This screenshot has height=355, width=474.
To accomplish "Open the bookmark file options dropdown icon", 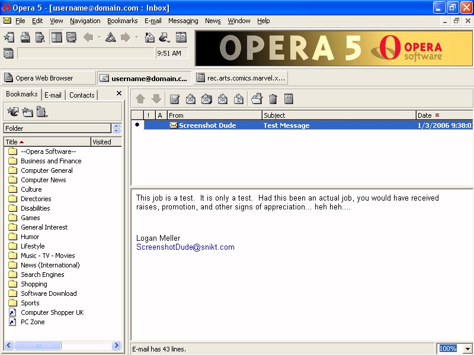I will pos(42,112).
